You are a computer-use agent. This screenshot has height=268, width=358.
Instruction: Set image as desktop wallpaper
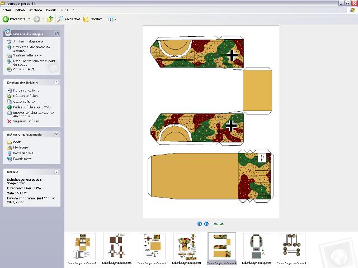(x=31, y=63)
